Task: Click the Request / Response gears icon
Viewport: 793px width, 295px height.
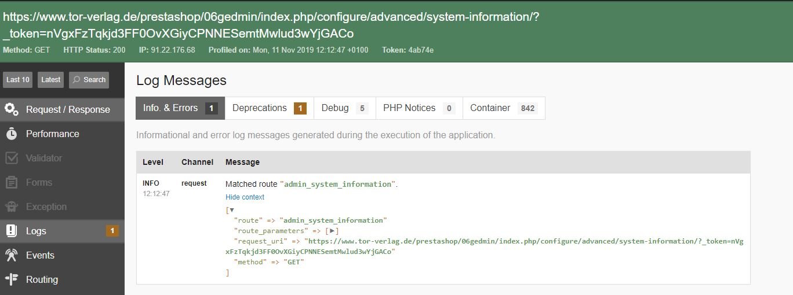Action: click(12, 109)
